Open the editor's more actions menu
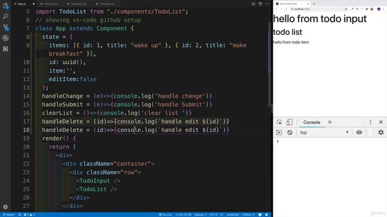The width and height of the screenshot is (387, 217). tap(267, 4)
